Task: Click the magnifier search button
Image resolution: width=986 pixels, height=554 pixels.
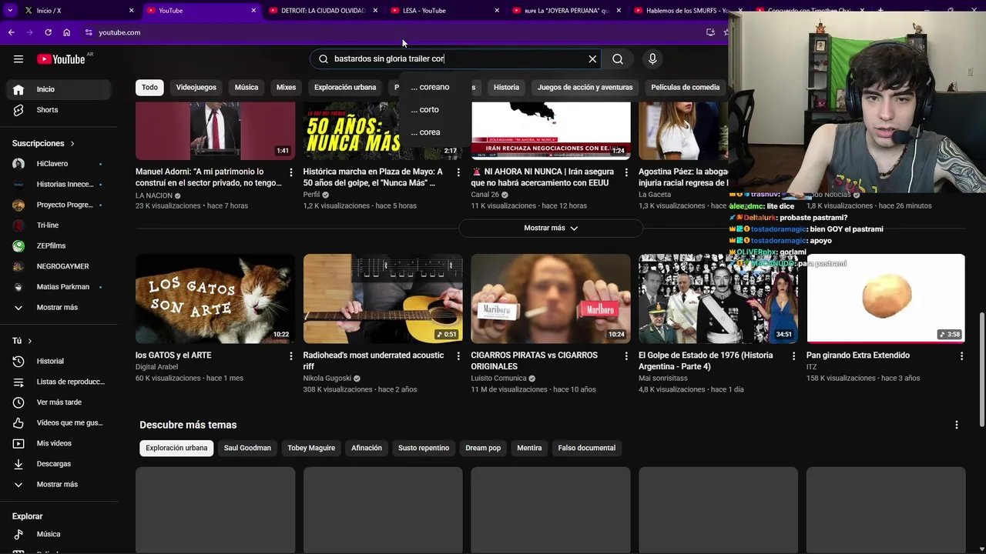Action: 618,59
